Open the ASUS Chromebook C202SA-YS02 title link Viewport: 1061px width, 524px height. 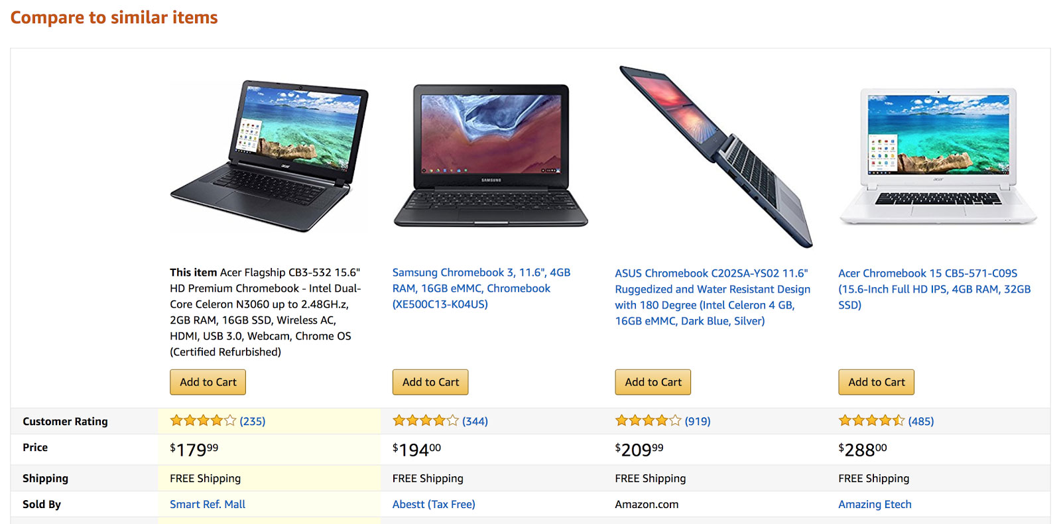pyautogui.click(x=713, y=297)
